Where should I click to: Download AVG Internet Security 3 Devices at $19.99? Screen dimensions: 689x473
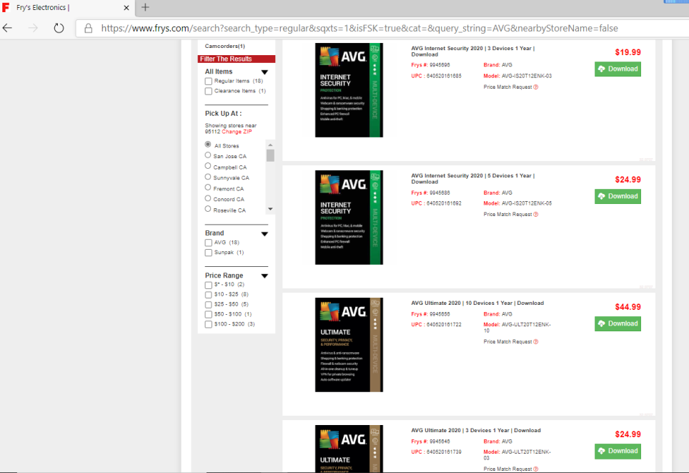[x=618, y=69]
